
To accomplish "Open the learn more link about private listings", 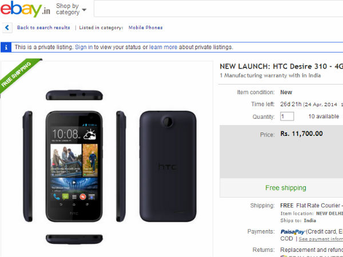I will pyautogui.click(x=163, y=47).
